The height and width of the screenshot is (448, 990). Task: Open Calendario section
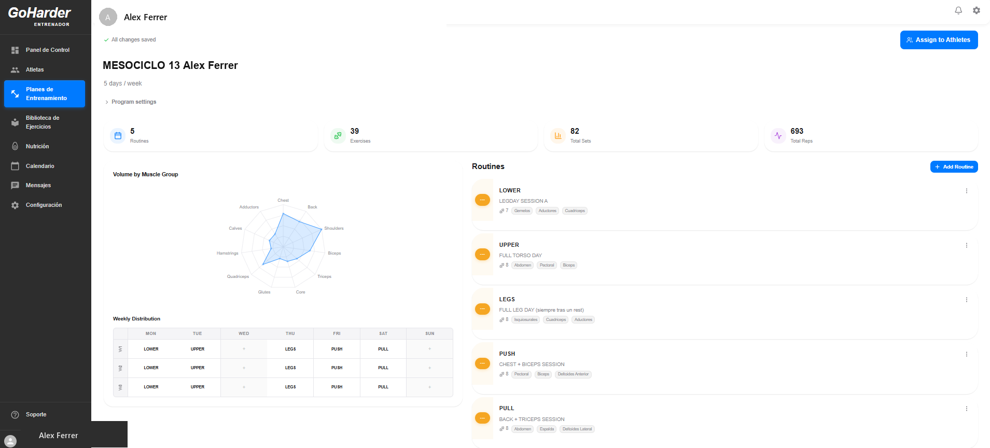pos(45,166)
